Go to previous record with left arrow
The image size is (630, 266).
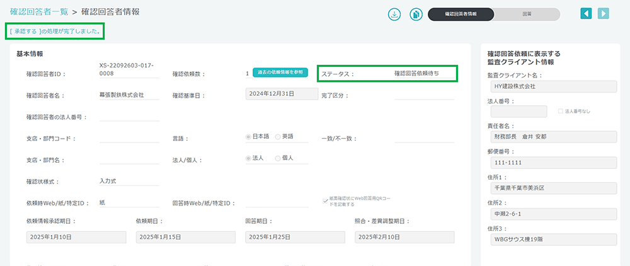[587, 14]
